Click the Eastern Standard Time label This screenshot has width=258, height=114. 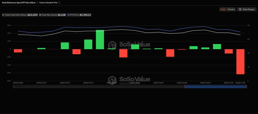click(x=49, y=3)
